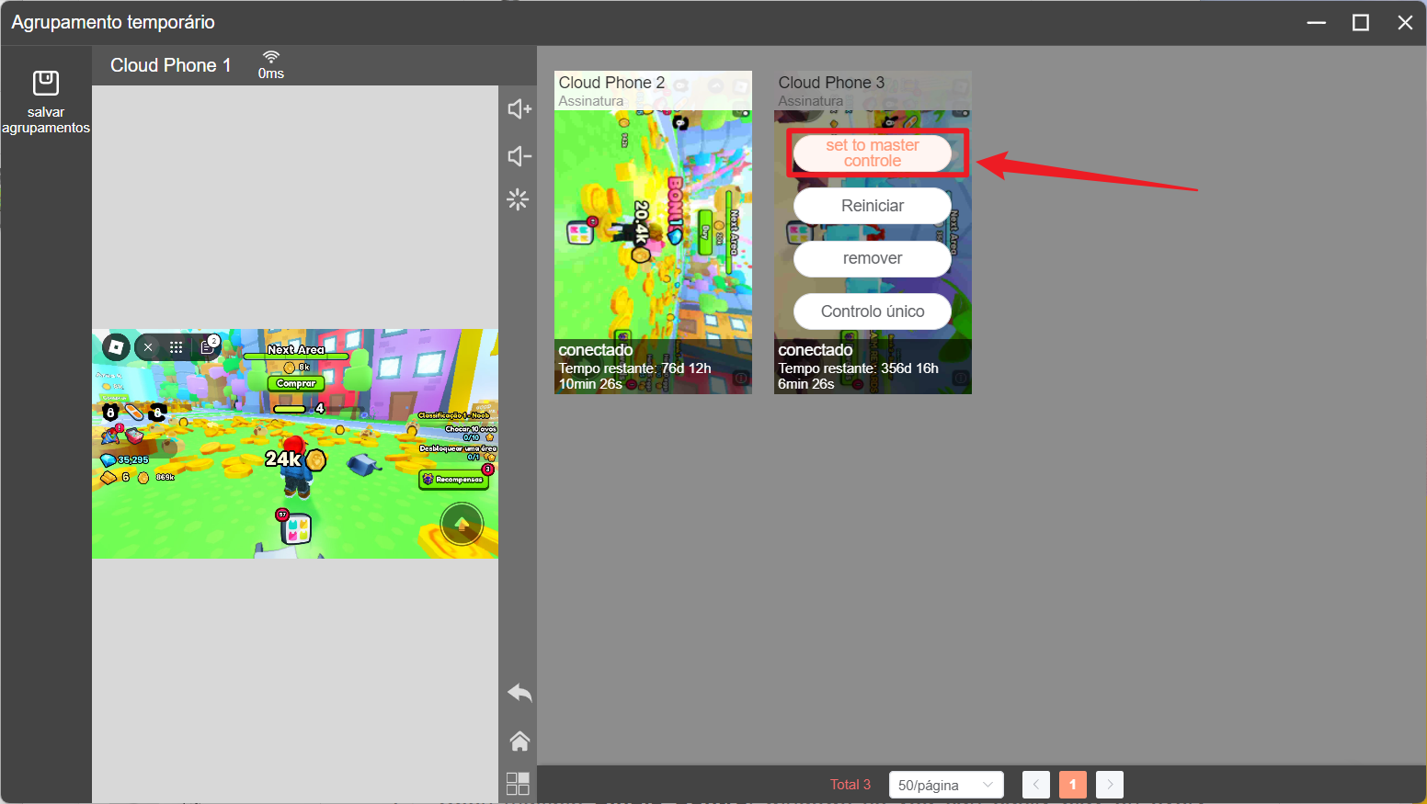Click the volume down speaker icon
The width and height of the screenshot is (1427, 804).
[x=519, y=156]
